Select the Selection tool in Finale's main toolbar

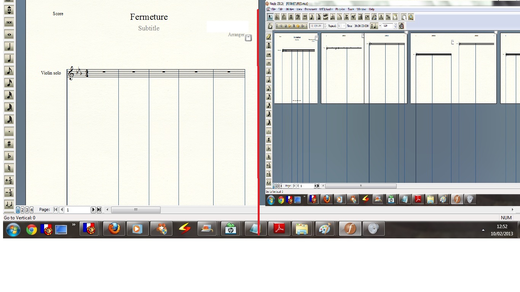coord(270,17)
